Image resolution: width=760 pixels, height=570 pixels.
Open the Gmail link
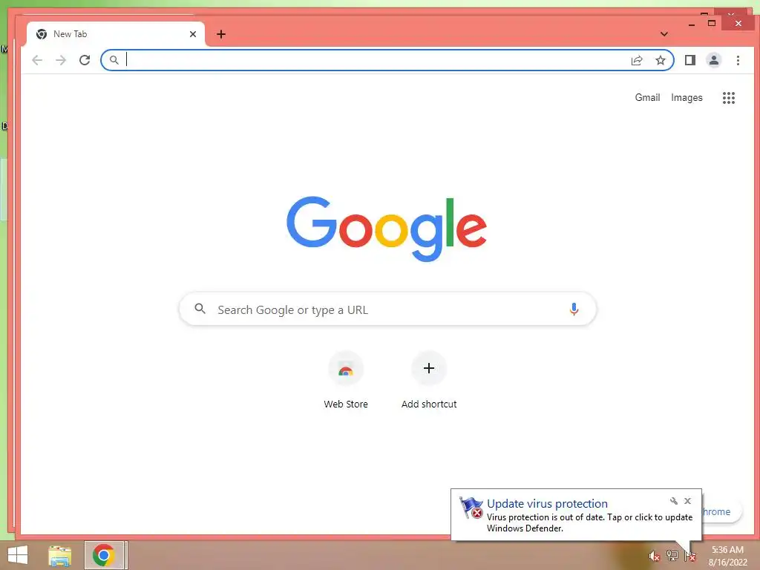[647, 97]
